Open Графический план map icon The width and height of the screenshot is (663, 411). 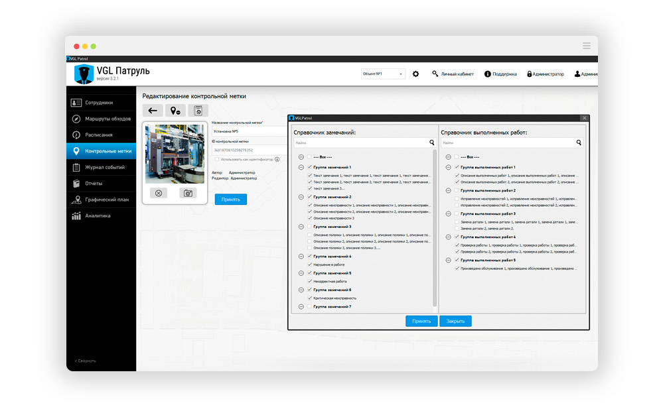coord(76,200)
